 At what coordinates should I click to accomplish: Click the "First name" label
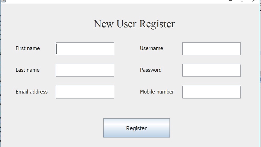pyautogui.click(x=28, y=48)
